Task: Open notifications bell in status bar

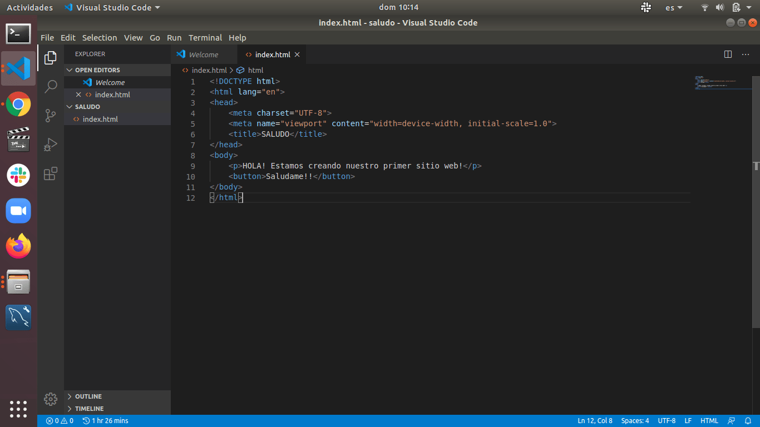Action: pyautogui.click(x=748, y=421)
